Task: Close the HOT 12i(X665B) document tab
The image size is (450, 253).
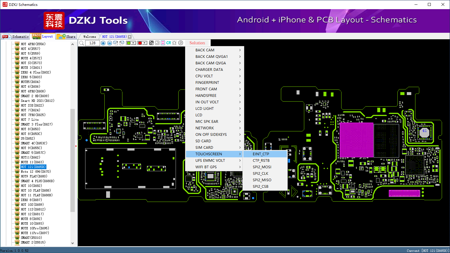Action: click(x=130, y=37)
